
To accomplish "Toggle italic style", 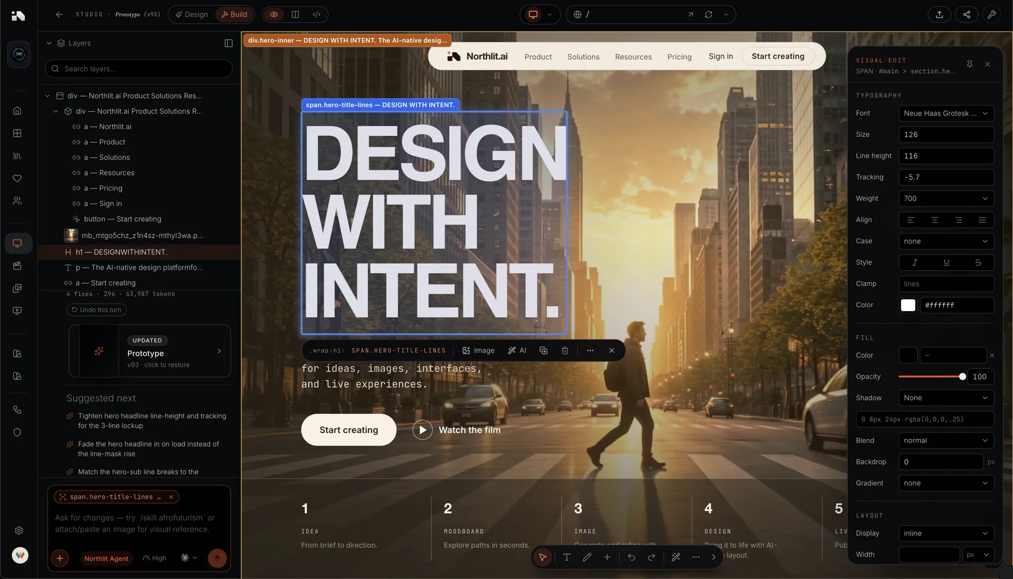I will click(915, 262).
